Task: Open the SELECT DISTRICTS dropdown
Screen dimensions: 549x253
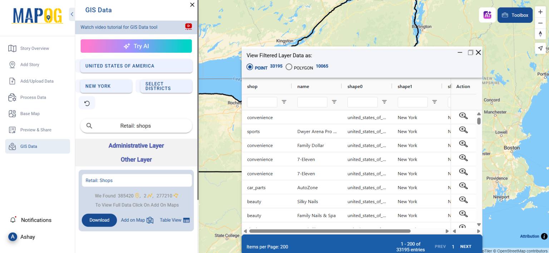Action: [x=166, y=86]
